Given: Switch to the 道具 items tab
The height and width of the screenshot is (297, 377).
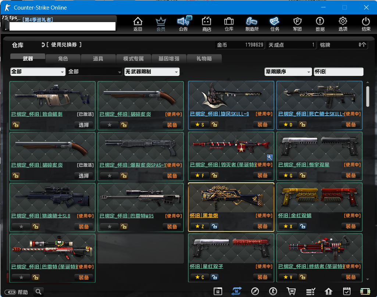Looking at the screenshot, I should pyautogui.click(x=98, y=59).
